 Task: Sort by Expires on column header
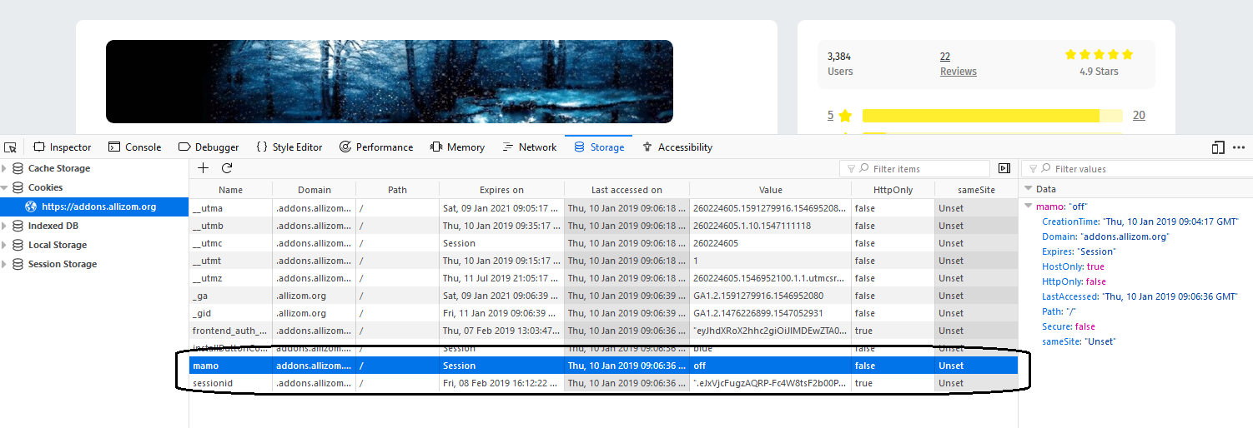[x=502, y=190]
